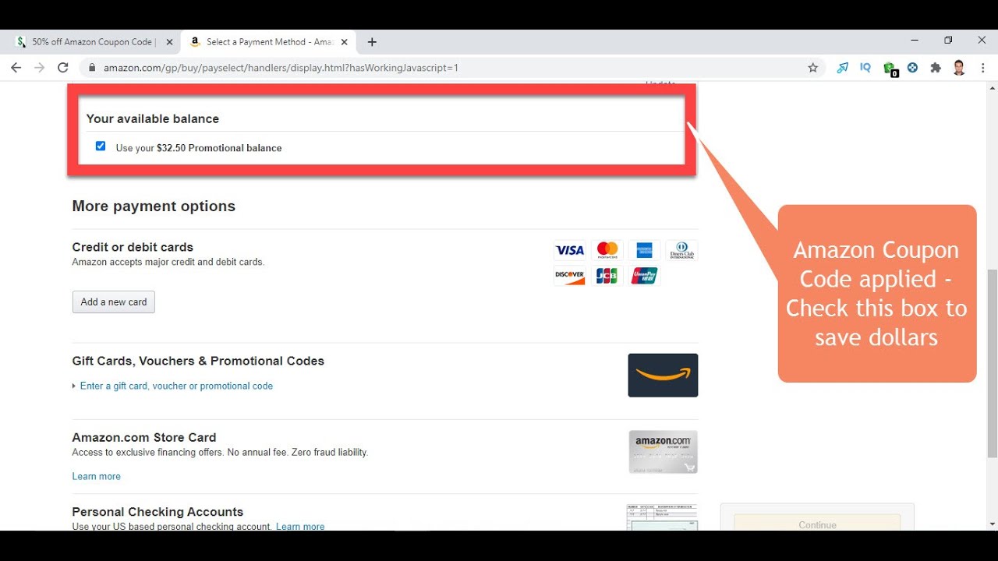Click the browser forward arrow
998x561 pixels.
tap(39, 68)
